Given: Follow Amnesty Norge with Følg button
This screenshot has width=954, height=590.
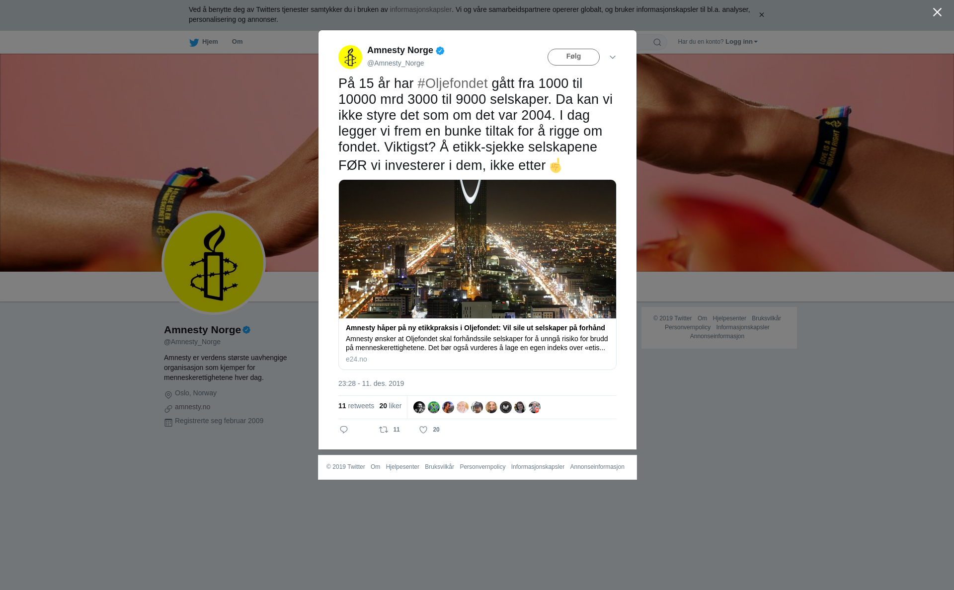Looking at the screenshot, I should (x=573, y=57).
